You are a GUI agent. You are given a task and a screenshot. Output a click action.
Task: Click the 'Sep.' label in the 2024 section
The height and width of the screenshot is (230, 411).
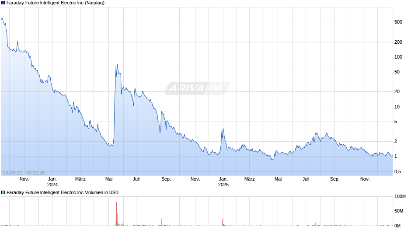tap(166, 179)
